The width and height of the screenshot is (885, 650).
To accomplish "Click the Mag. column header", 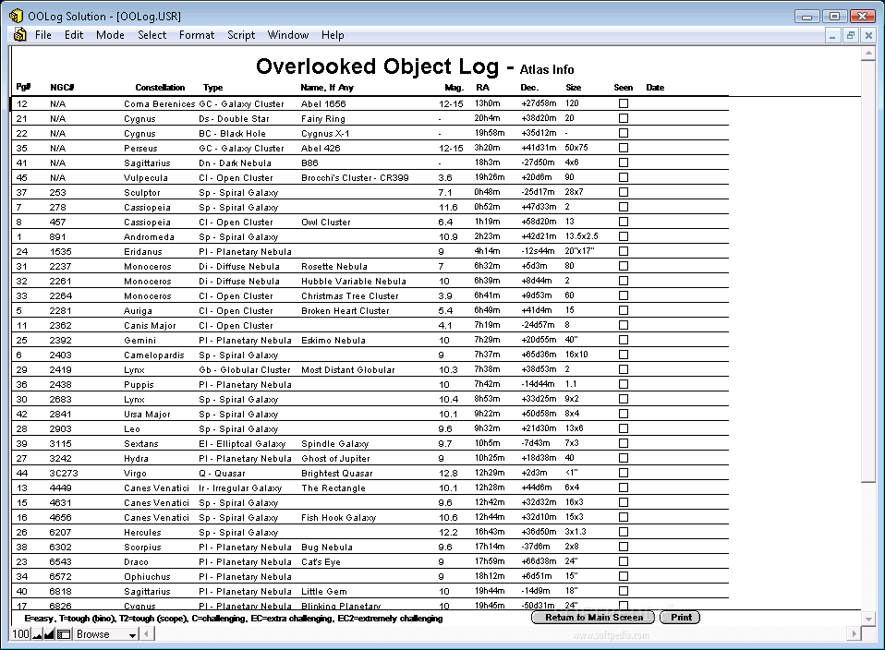I will pos(454,88).
